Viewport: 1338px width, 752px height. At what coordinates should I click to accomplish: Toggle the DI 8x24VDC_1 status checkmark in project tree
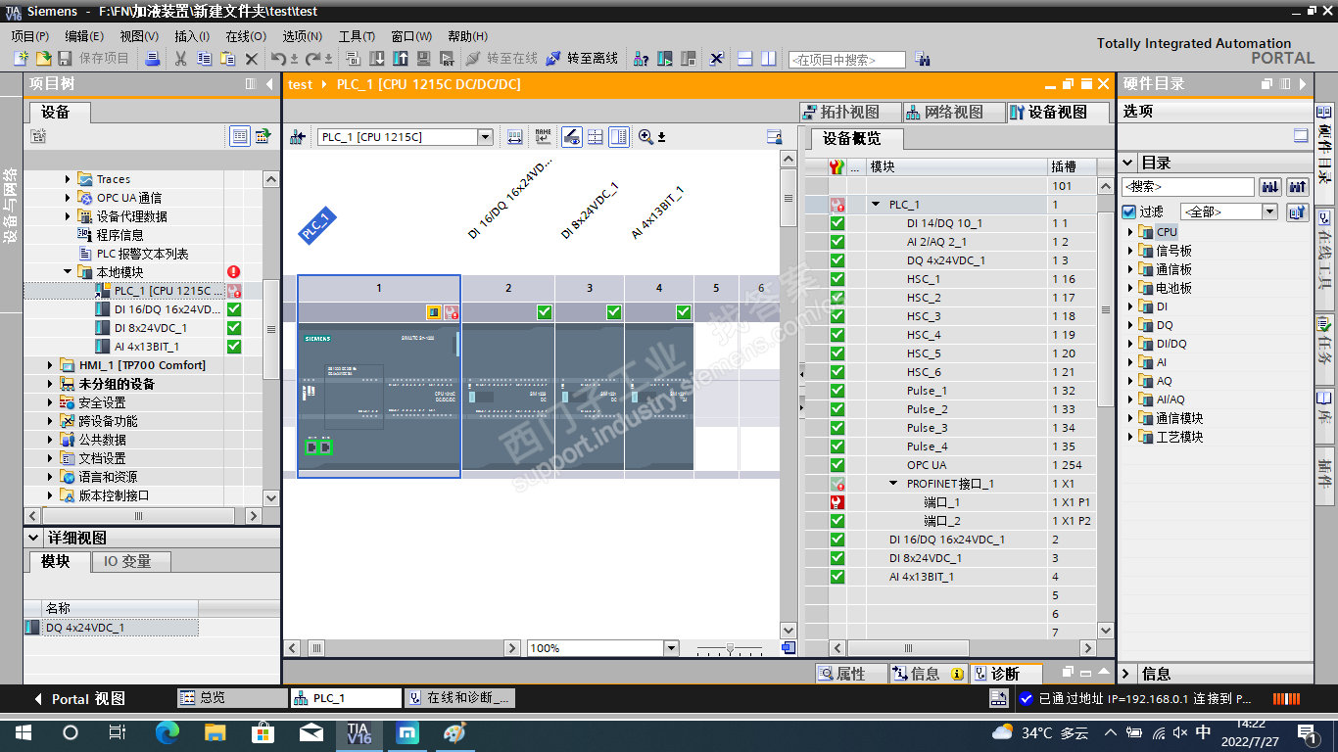coord(234,328)
